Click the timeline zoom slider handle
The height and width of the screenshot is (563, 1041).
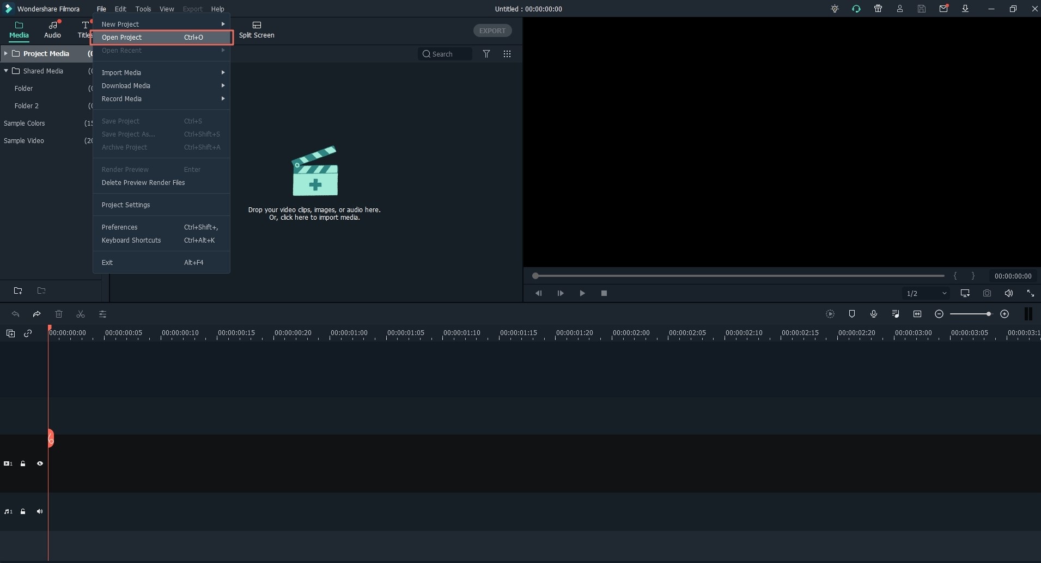988,314
